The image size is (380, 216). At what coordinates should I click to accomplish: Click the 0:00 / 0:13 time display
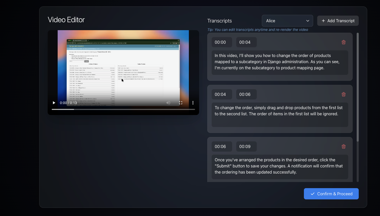68,103
